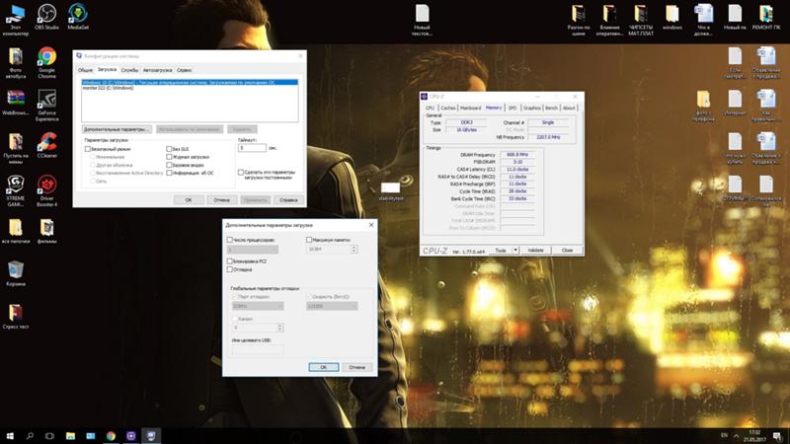This screenshot has width=790, height=444.
Task: Click the Максимум памяти spinner arrows
Action: pos(354,250)
